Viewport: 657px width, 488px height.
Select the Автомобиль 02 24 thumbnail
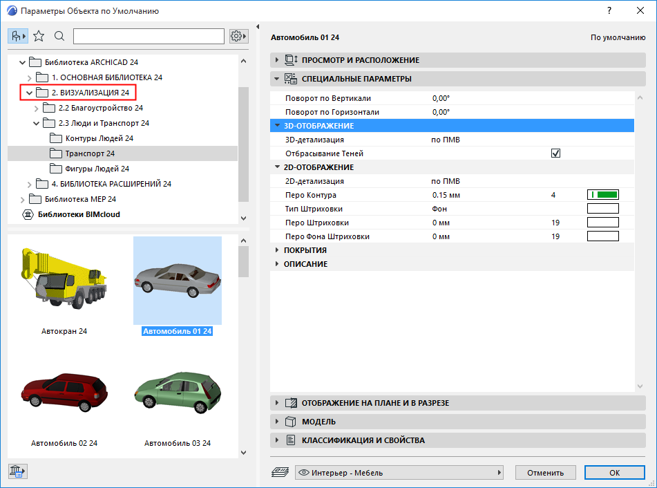click(65, 394)
